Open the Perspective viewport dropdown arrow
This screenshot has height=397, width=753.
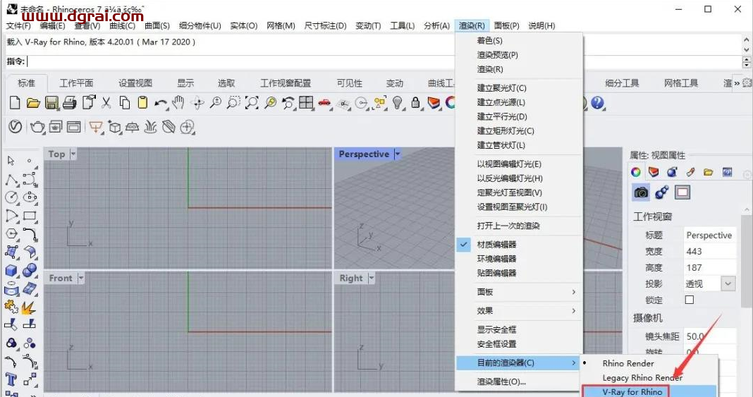[398, 154]
